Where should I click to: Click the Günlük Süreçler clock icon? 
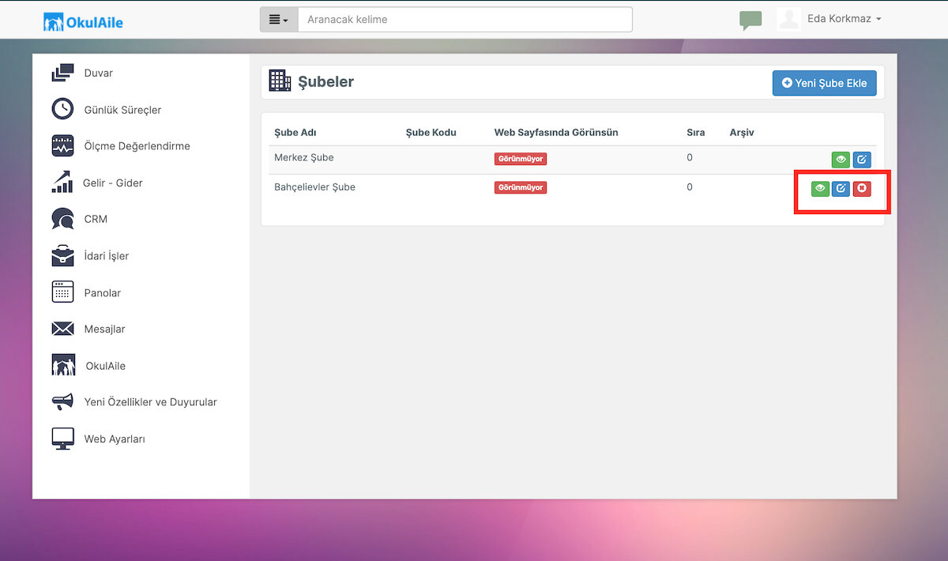62,109
